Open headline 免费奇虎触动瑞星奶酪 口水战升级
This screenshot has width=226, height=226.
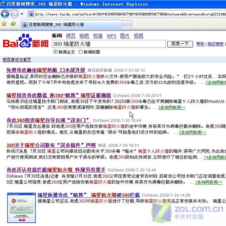click(45, 70)
